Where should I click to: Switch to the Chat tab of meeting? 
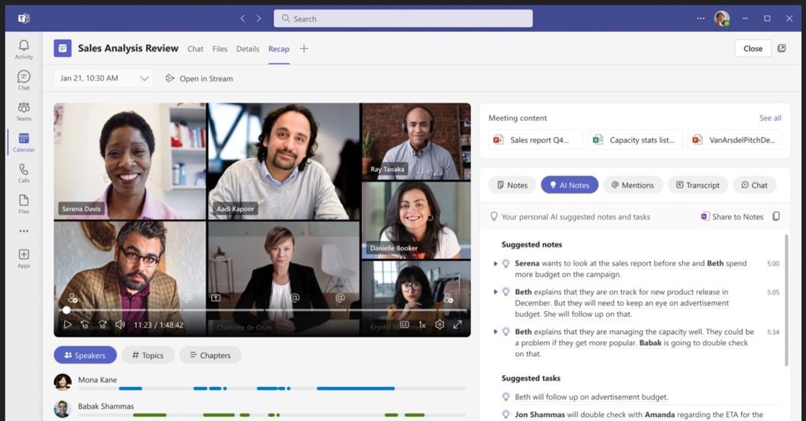click(195, 49)
